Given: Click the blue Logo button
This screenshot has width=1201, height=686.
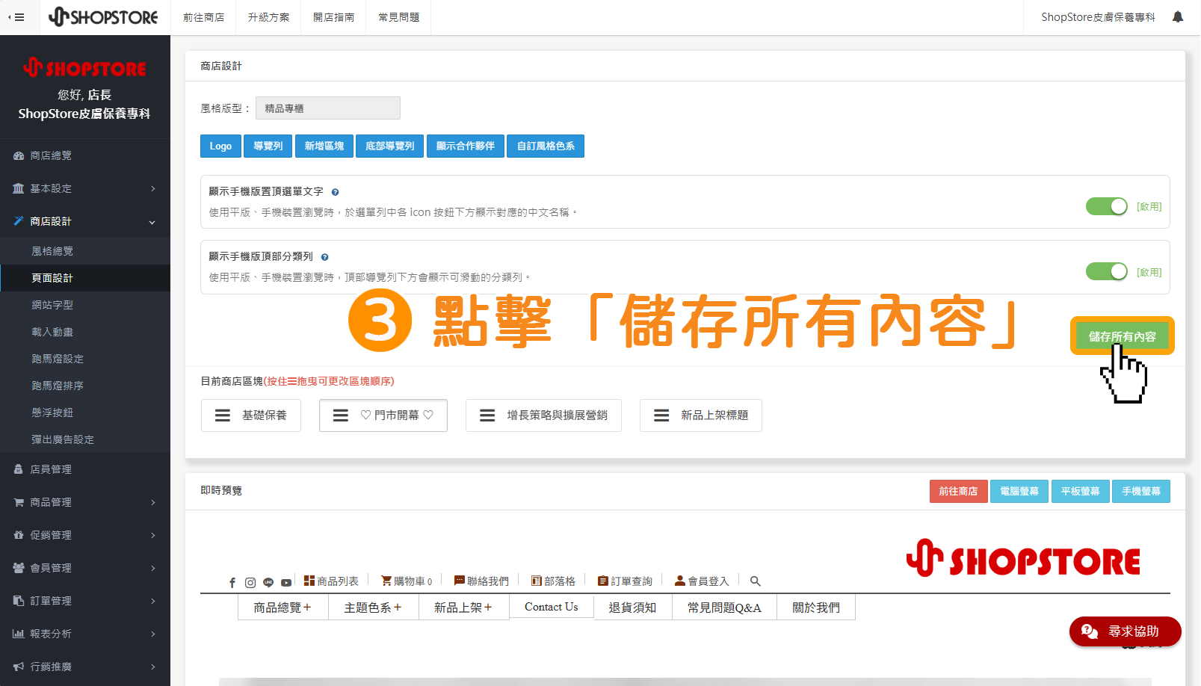Looking at the screenshot, I should [220, 146].
